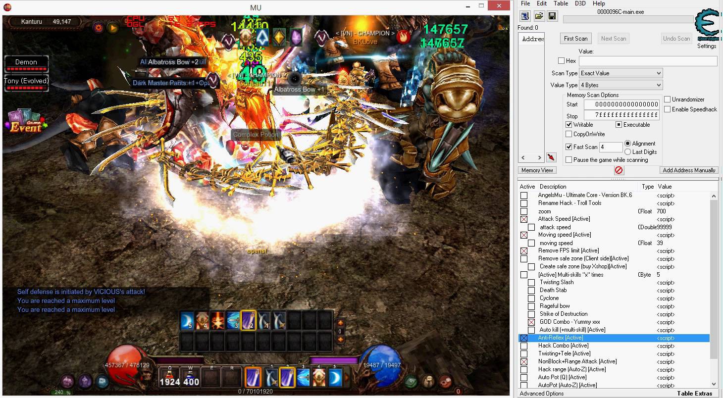The width and height of the screenshot is (723, 398).
Task: Open the Value Type dropdown
Action: 620,85
